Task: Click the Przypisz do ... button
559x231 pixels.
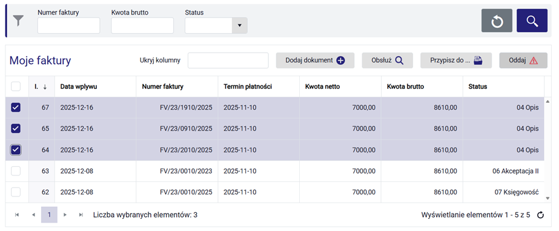Action: (456, 60)
